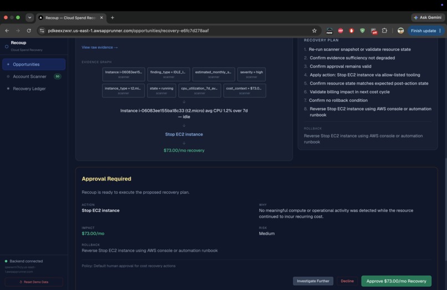The width and height of the screenshot is (447, 290).
Task: Approve $73.00/mo Recovery
Action: point(397,281)
